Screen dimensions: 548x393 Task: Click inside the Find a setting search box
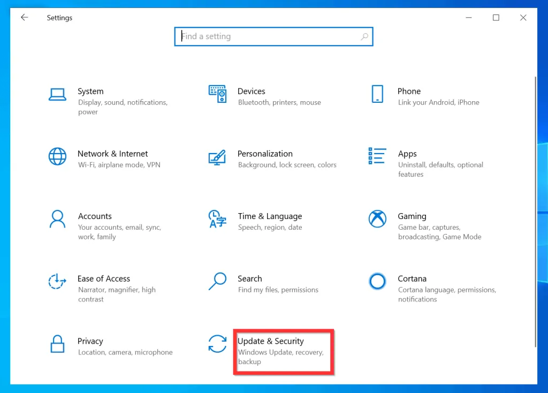268,36
